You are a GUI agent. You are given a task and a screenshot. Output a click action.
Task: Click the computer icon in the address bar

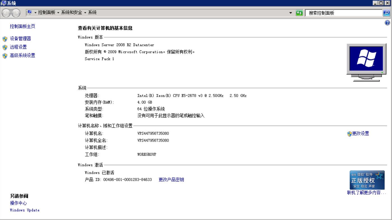coord(29,13)
